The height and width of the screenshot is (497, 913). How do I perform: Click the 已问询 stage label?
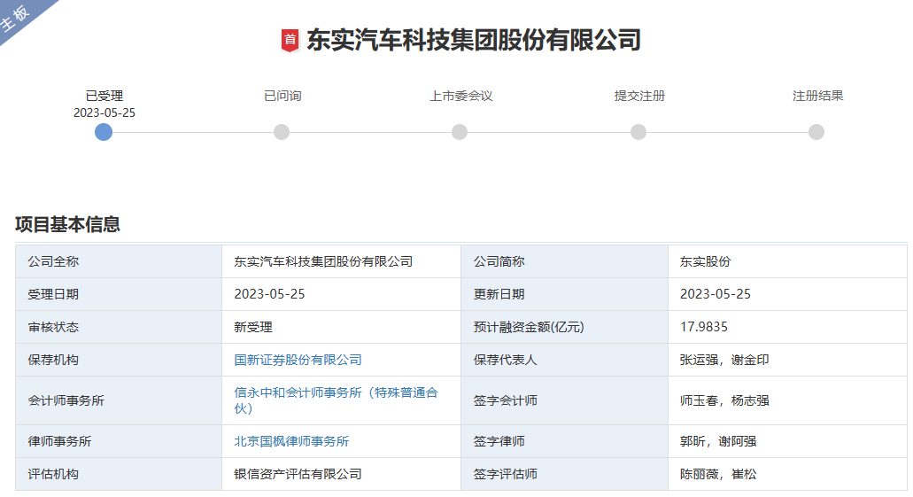(x=282, y=97)
